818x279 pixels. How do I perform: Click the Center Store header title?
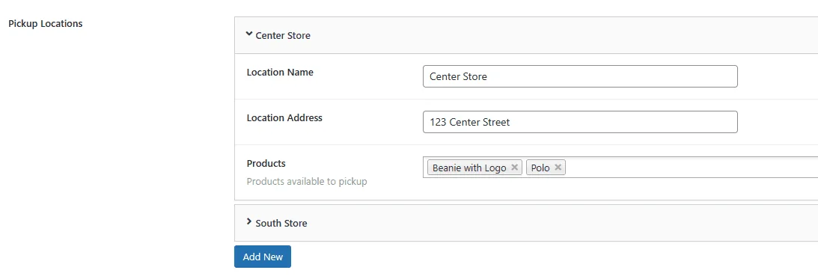click(283, 35)
